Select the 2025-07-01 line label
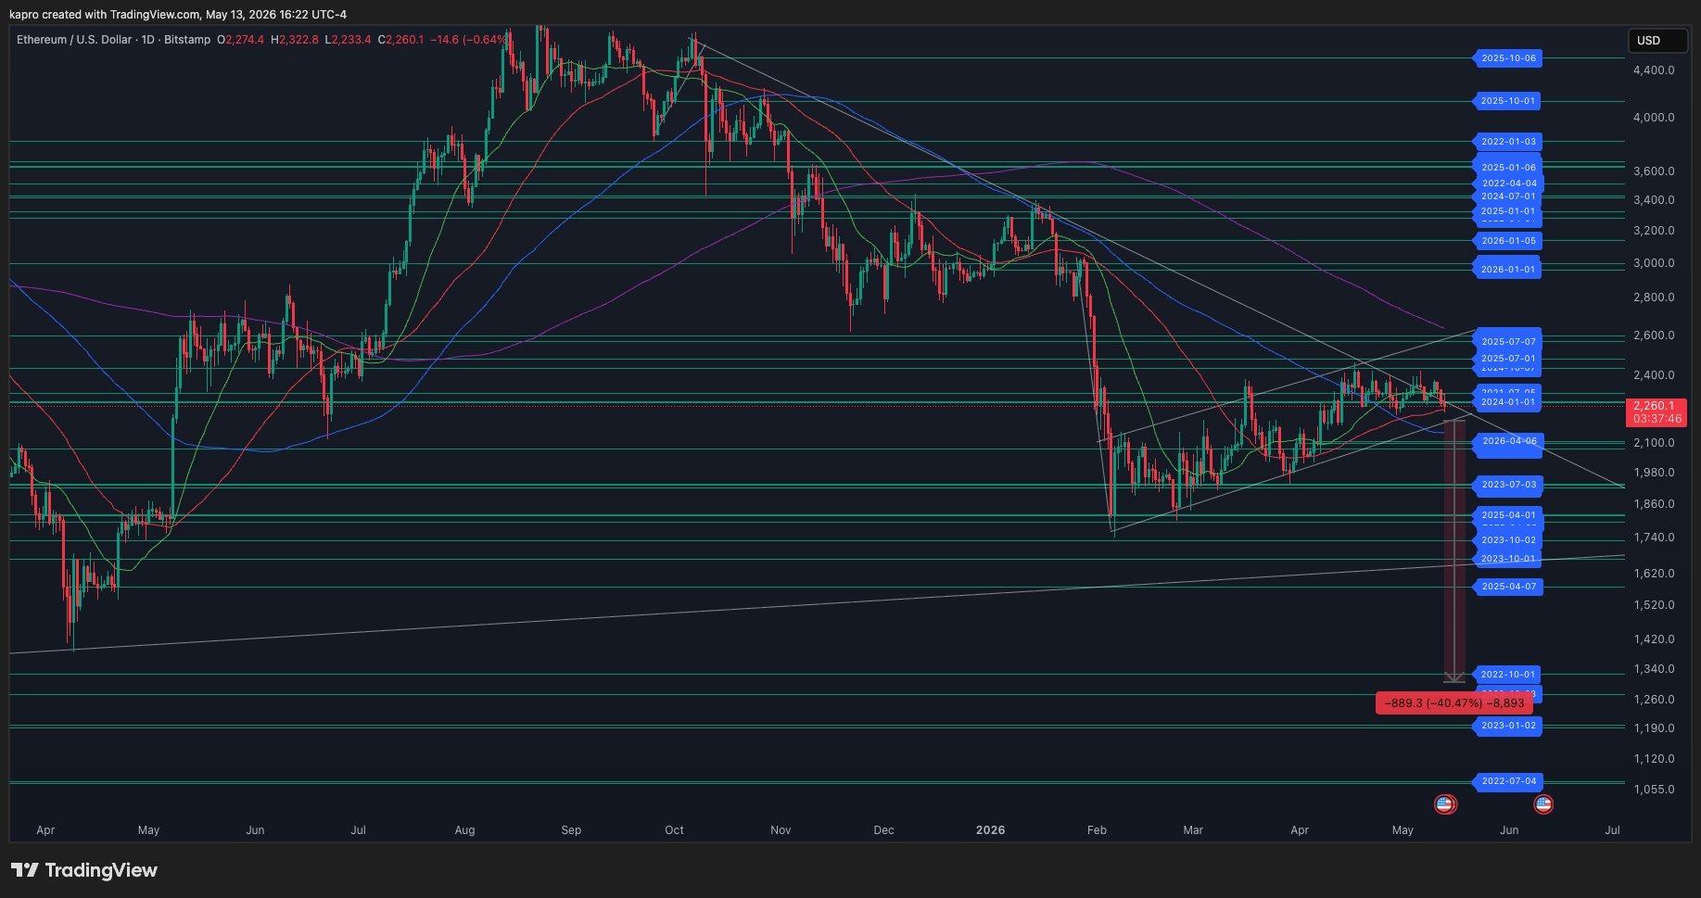Viewport: 1701px width, 898px height. coord(1507,359)
